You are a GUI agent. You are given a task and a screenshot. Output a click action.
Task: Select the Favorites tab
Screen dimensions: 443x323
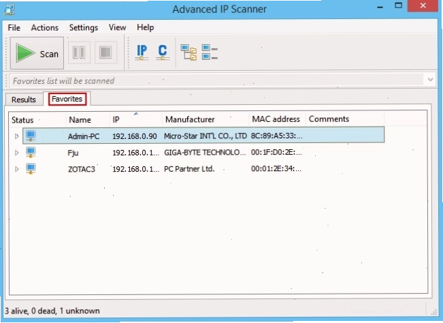coord(67,99)
